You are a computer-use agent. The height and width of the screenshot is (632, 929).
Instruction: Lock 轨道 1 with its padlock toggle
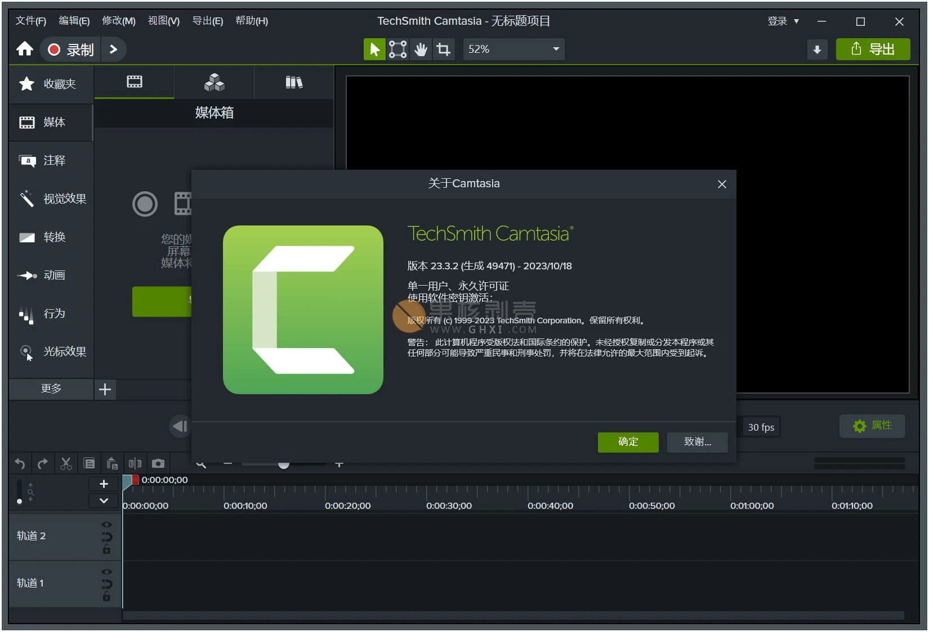(x=106, y=596)
